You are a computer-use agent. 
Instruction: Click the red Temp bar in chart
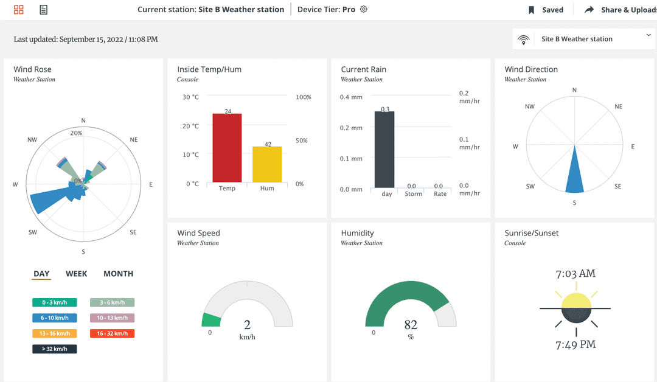click(227, 148)
